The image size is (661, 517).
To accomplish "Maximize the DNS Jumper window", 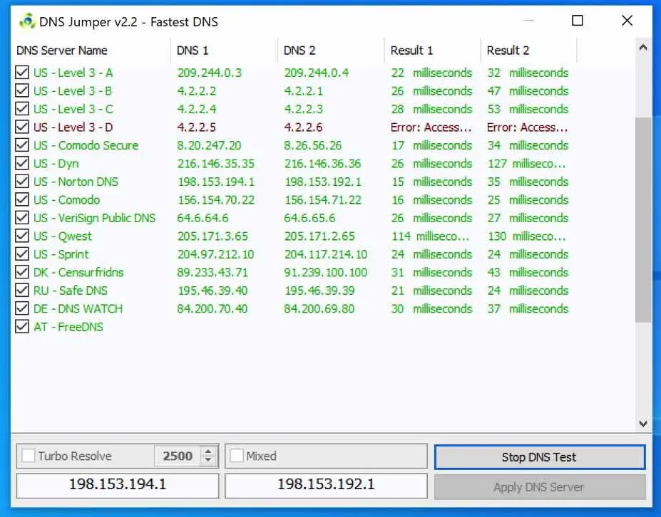I will pos(577,20).
